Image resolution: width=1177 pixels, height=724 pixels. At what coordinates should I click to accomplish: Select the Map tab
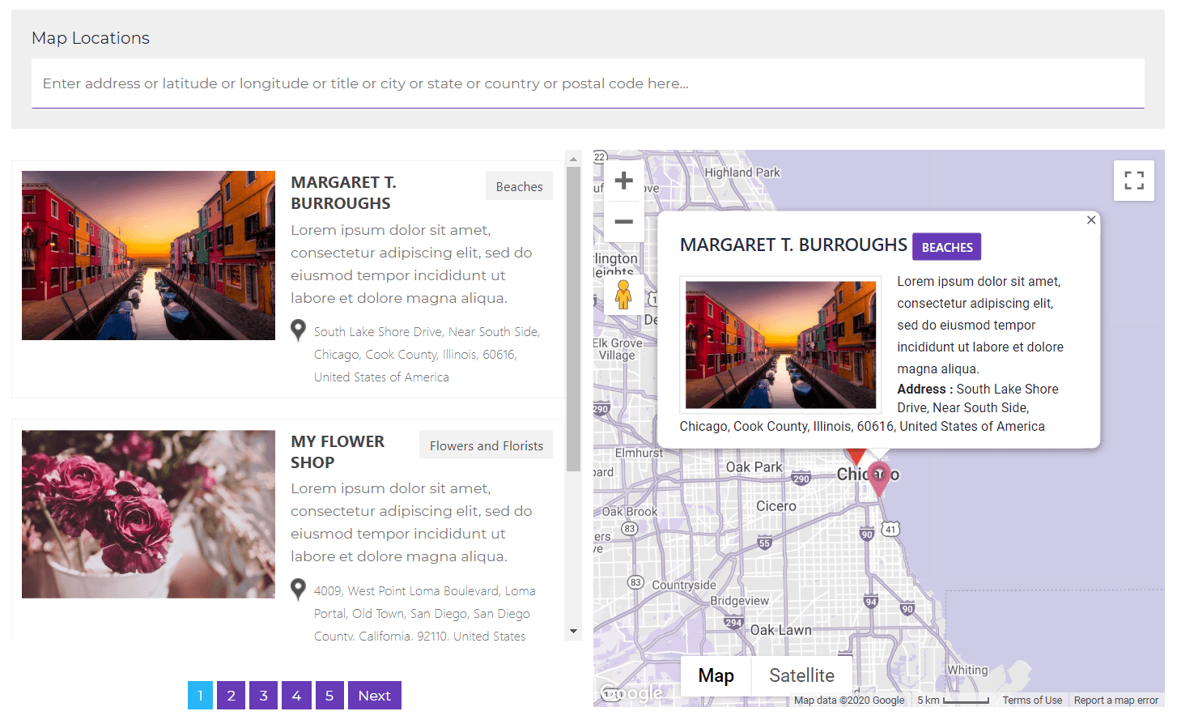716,675
